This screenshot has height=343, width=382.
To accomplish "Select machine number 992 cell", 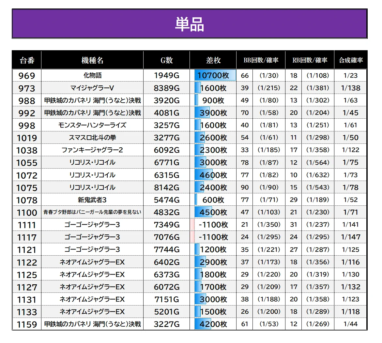I will [x=27, y=113].
